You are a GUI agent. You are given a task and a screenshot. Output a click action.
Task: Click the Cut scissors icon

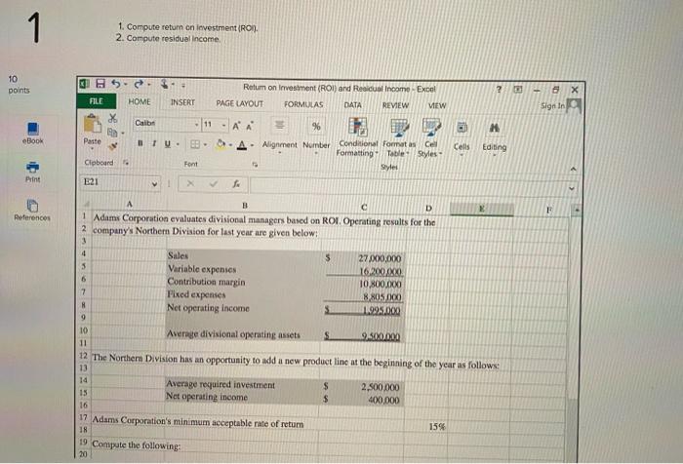point(112,118)
